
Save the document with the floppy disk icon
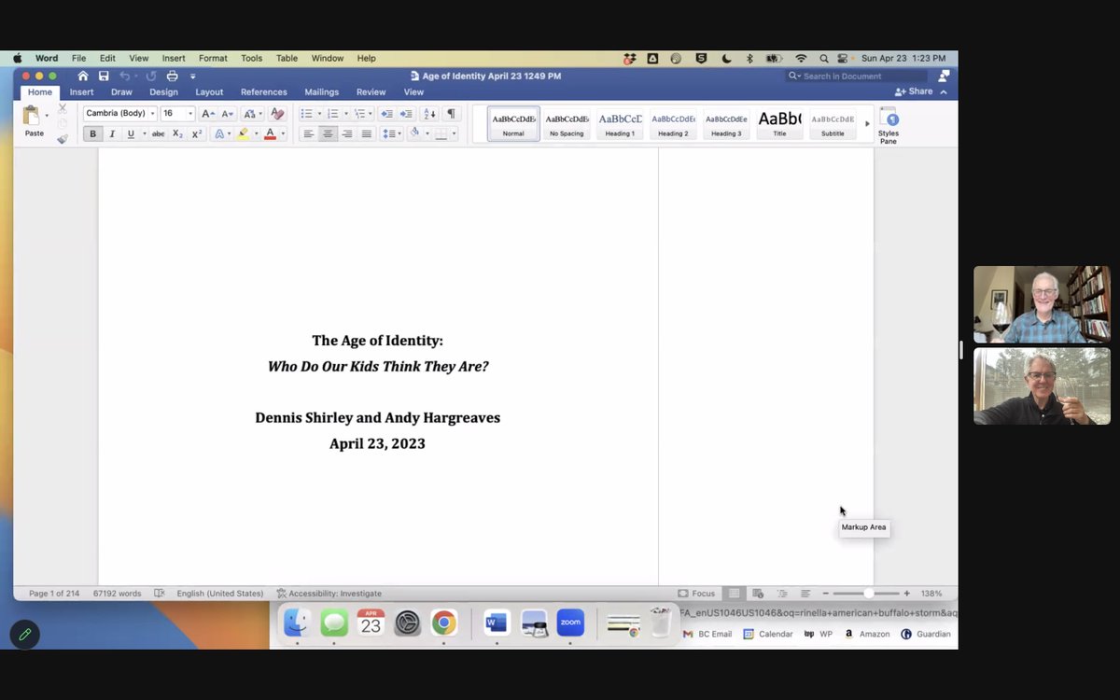tap(104, 76)
